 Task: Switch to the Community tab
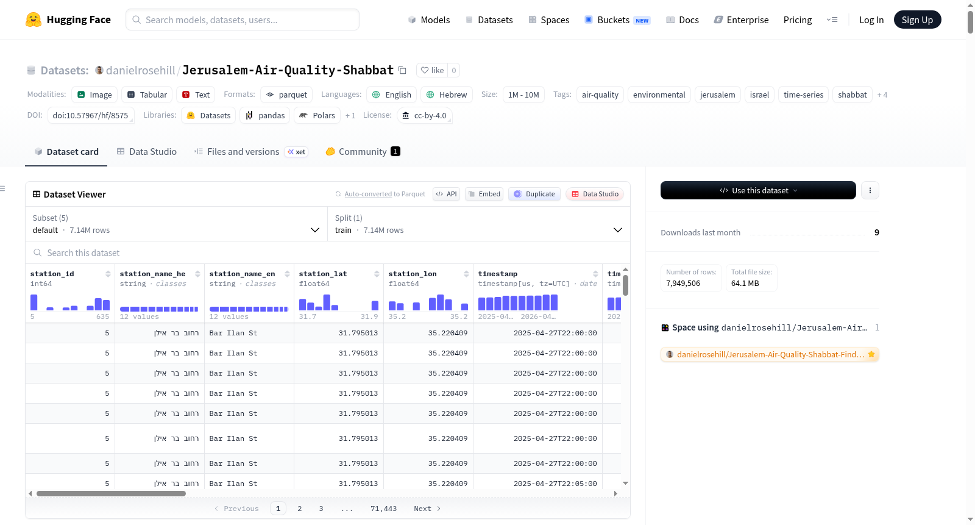(363, 151)
